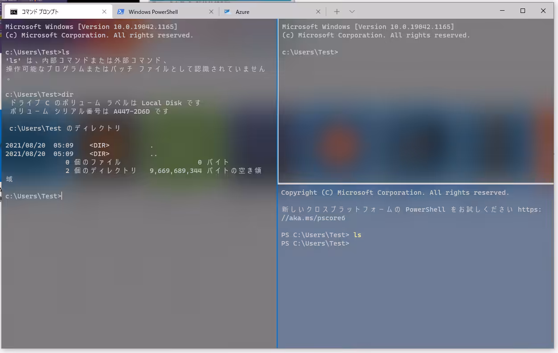Maximize the Windows Terminal window

(523, 11)
